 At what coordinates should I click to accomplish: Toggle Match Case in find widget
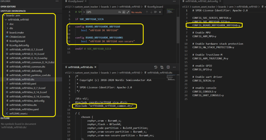pos(120,12)
